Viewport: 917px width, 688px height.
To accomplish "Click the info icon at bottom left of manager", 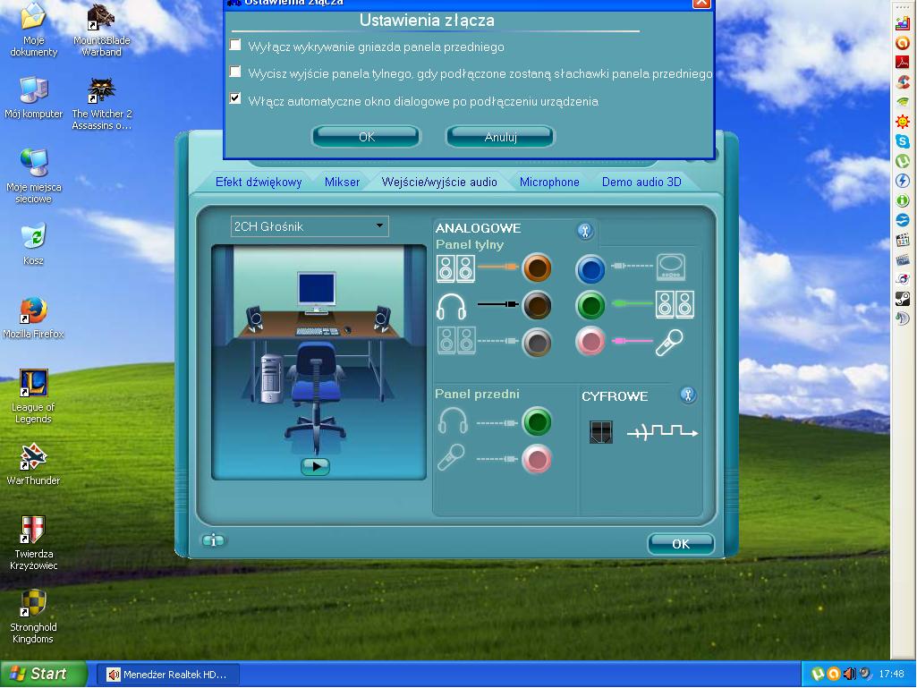I will [213, 540].
